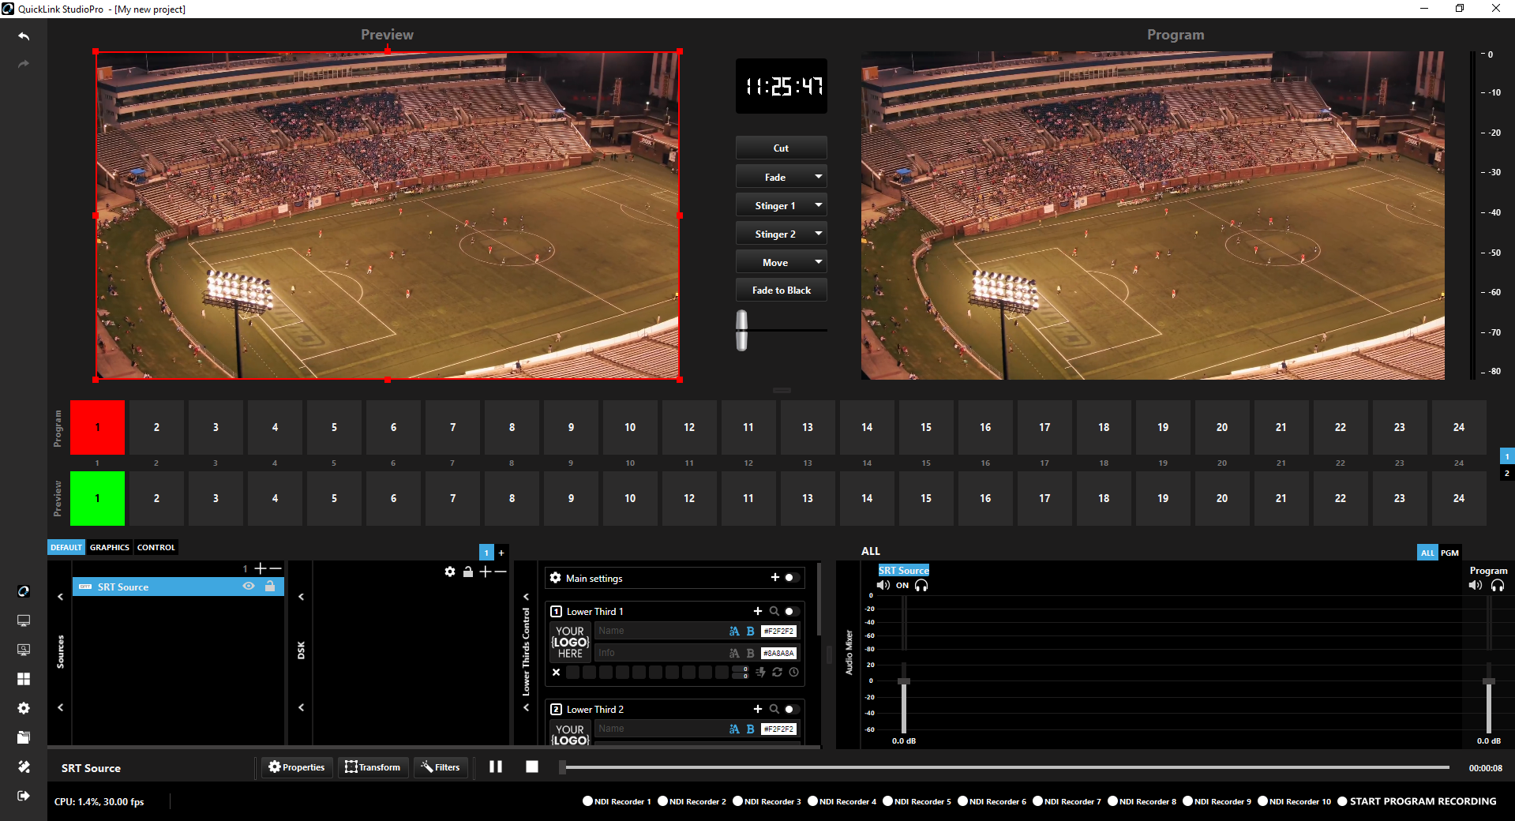Enable NDI Recorder 10

tap(1295, 801)
